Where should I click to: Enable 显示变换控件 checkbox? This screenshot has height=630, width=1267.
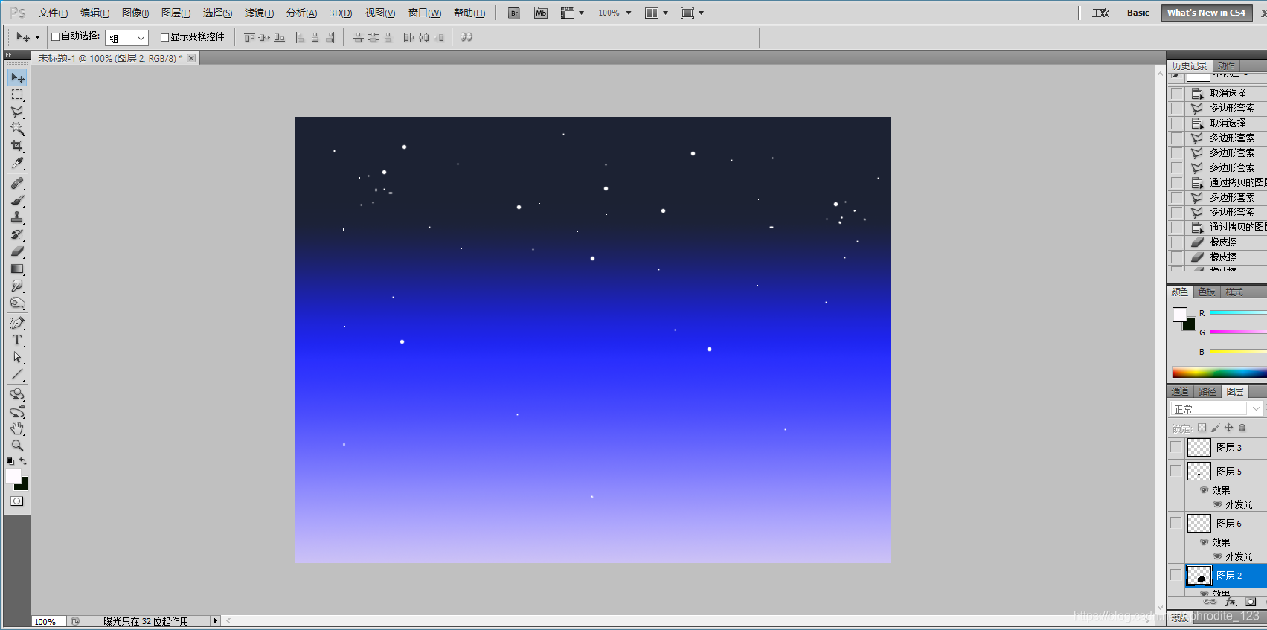click(x=165, y=37)
